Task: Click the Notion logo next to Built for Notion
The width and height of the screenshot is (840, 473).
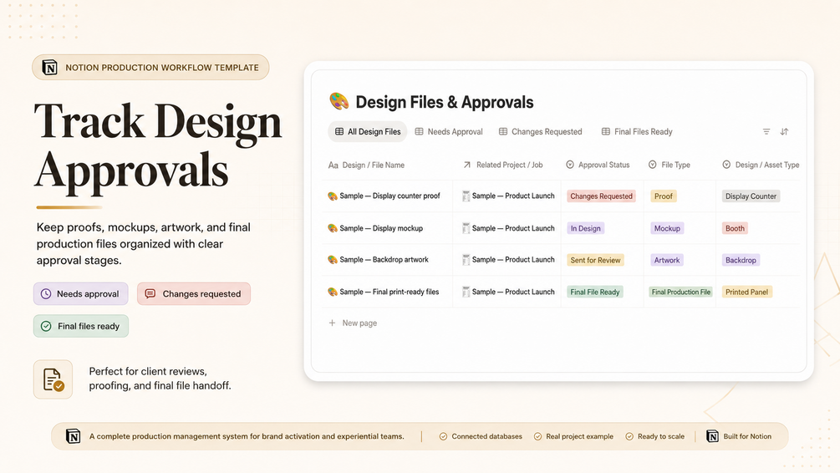Action: [x=712, y=436]
